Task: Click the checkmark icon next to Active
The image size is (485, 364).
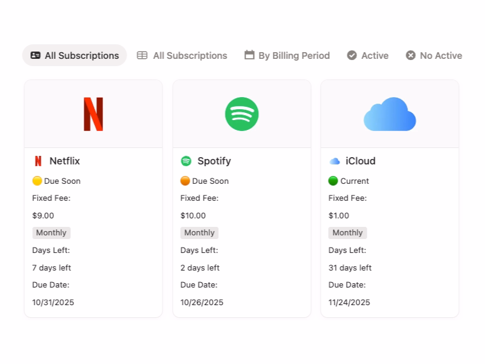Action: [x=352, y=55]
